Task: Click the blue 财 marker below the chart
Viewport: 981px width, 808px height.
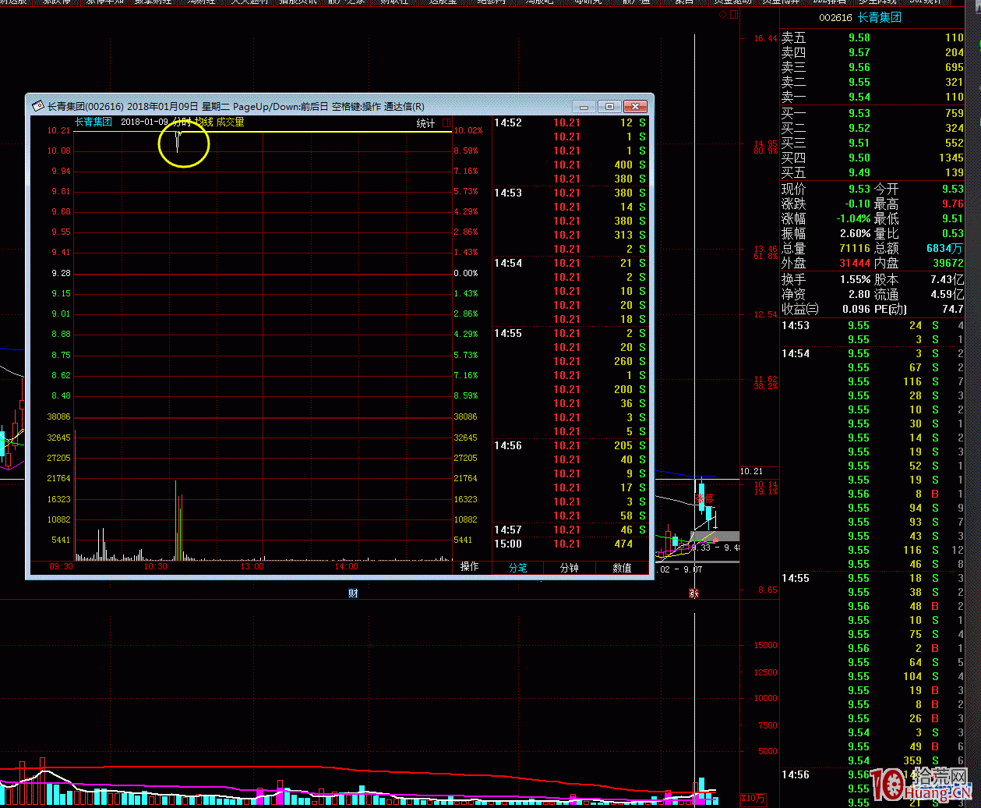Action: click(x=353, y=594)
